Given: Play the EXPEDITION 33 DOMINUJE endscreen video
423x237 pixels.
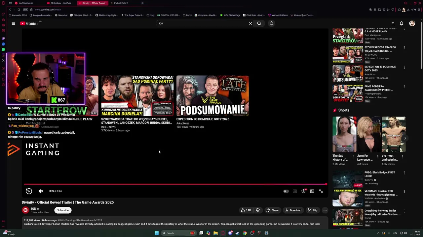Looking at the screenshot, I should coord(212,96).
